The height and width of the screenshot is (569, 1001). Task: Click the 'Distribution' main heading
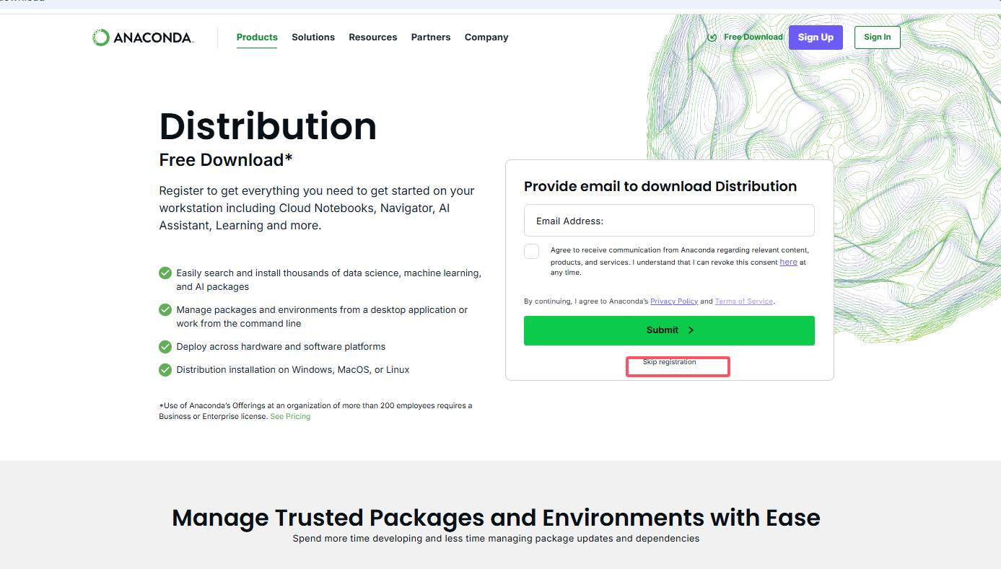point(268,126)
